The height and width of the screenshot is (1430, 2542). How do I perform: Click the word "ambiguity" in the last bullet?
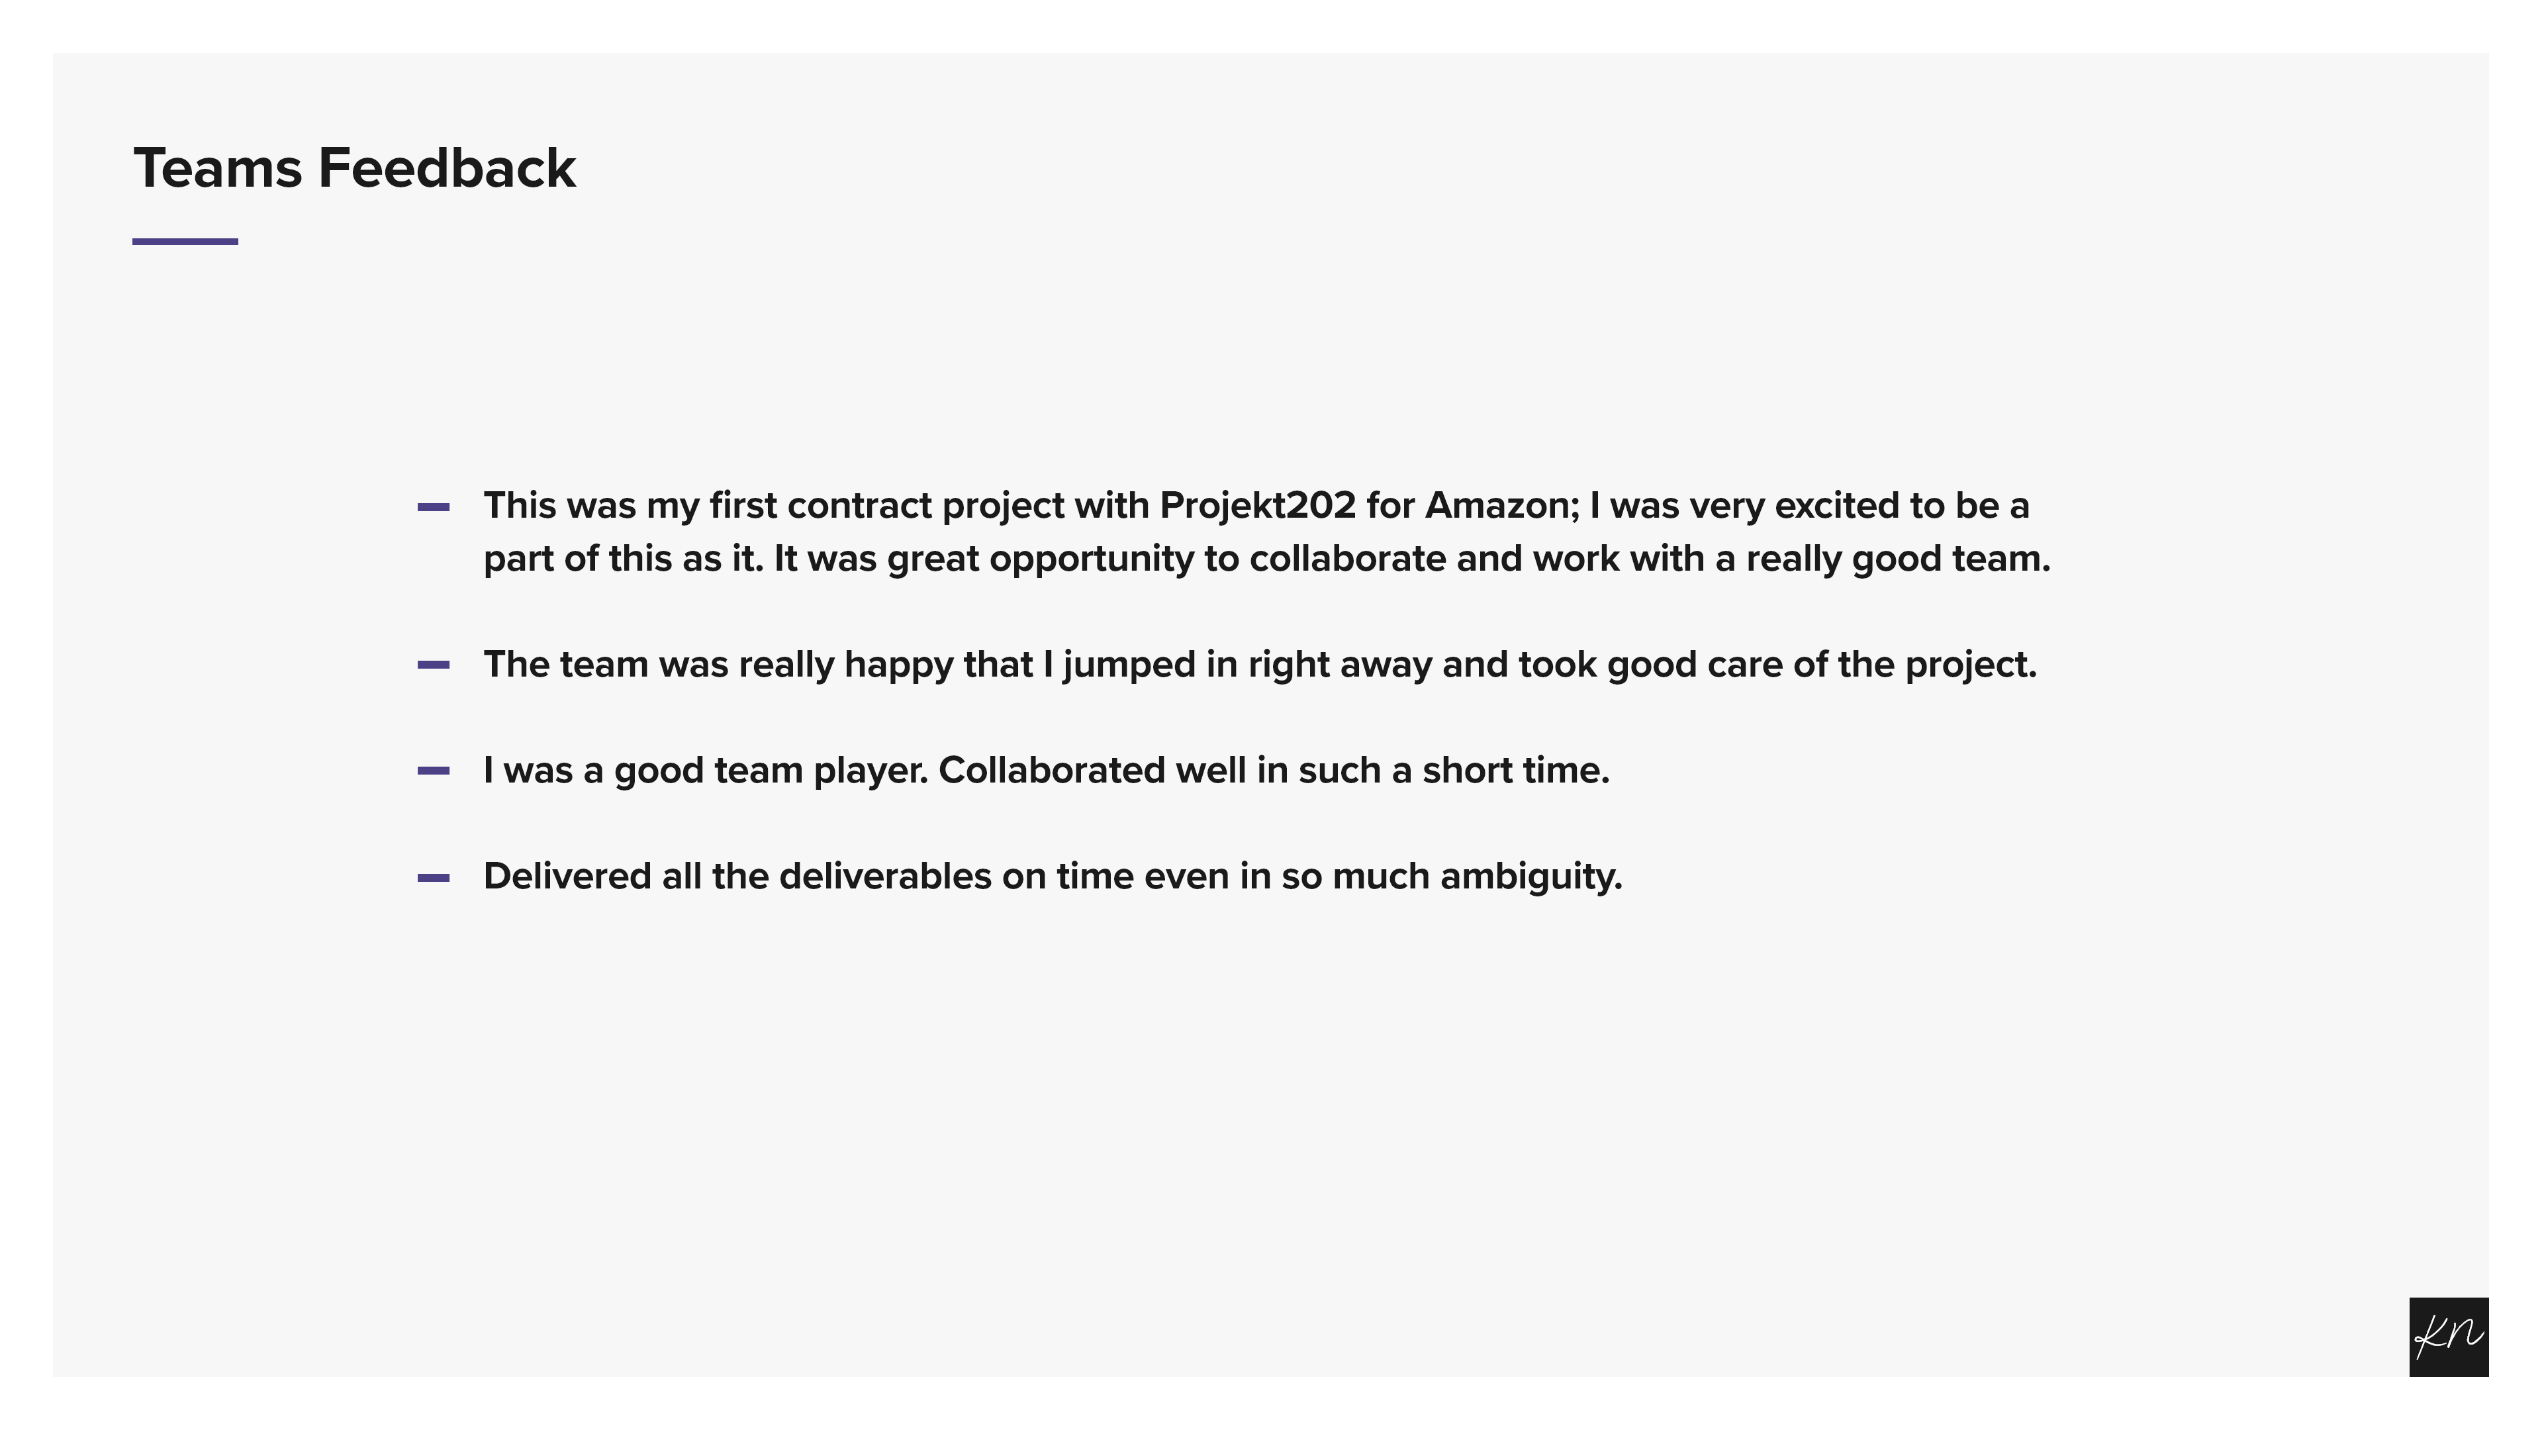(x=1530, y=877)
